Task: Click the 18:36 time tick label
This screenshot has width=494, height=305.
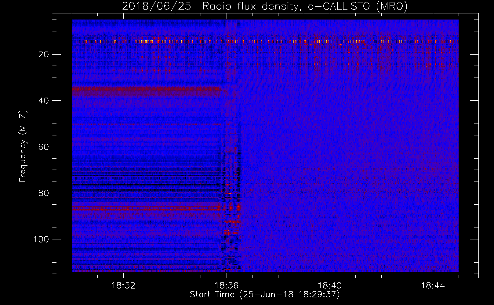Action: tap(227, 286)
